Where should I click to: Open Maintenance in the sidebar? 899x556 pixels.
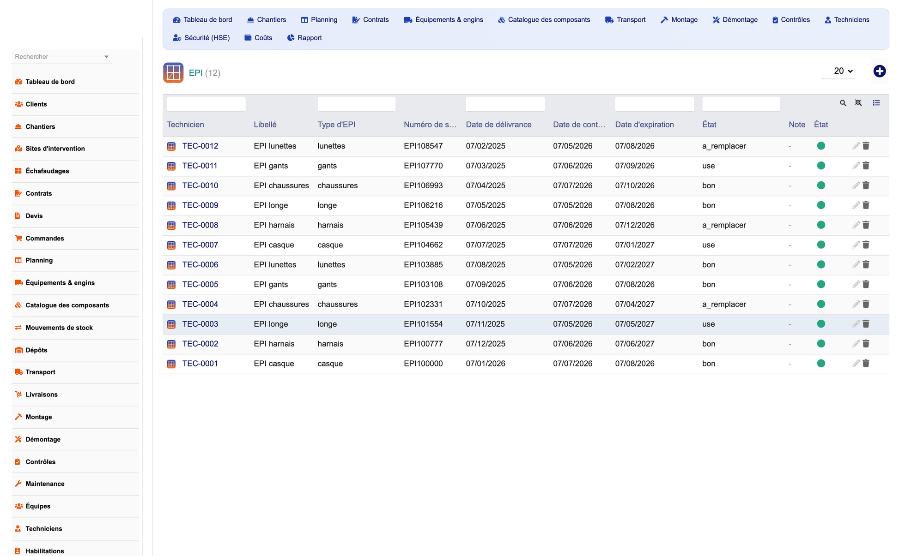[75, 484]
